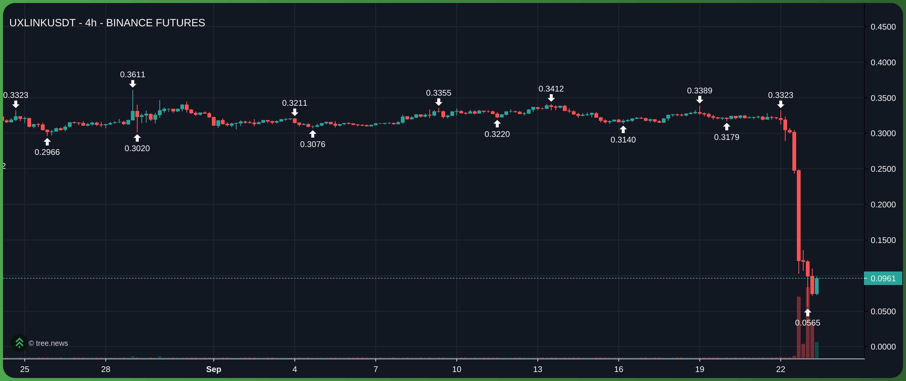Select the date 22 on the time axis
Image resolution: width=906 pixels, height=381 pixels.
click(x=780, y=369)
